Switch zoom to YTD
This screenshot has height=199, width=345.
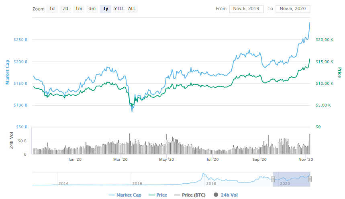(118, 8)
